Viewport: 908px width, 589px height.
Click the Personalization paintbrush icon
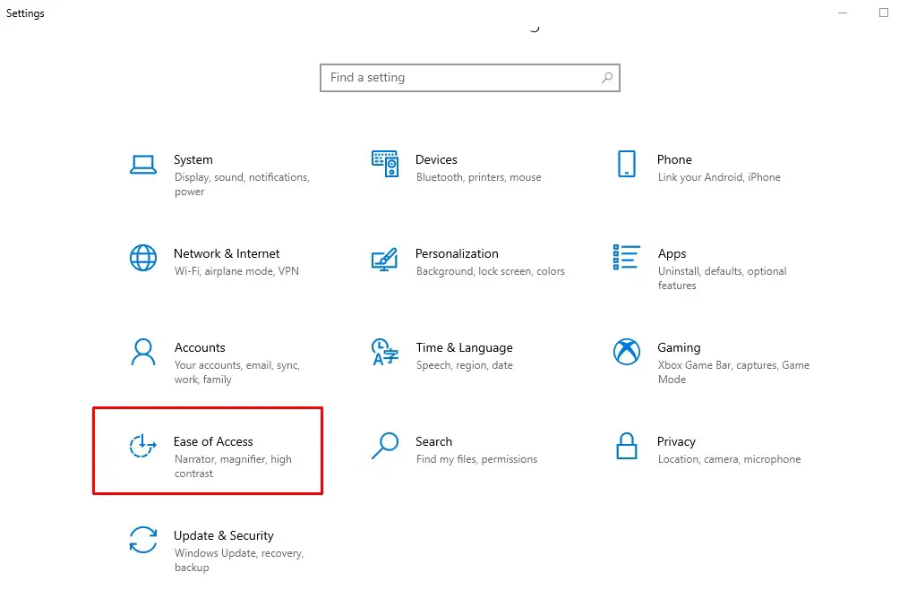384,259
